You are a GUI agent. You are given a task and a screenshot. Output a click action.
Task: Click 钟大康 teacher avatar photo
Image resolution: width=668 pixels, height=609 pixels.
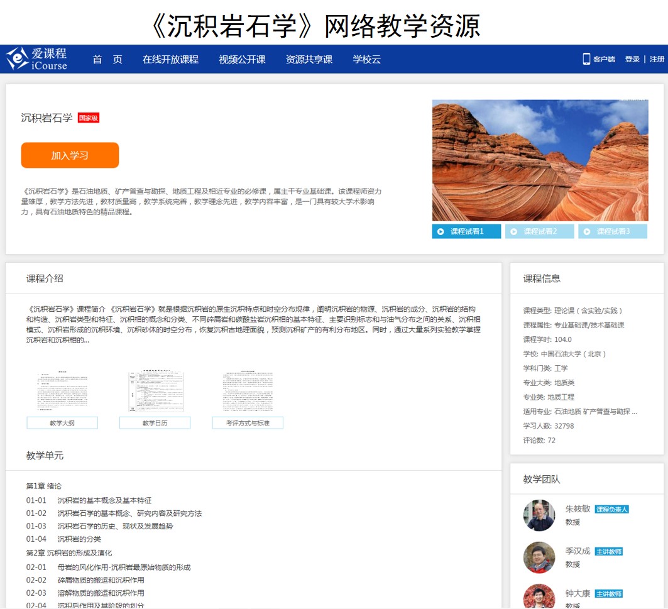(539, 597)
